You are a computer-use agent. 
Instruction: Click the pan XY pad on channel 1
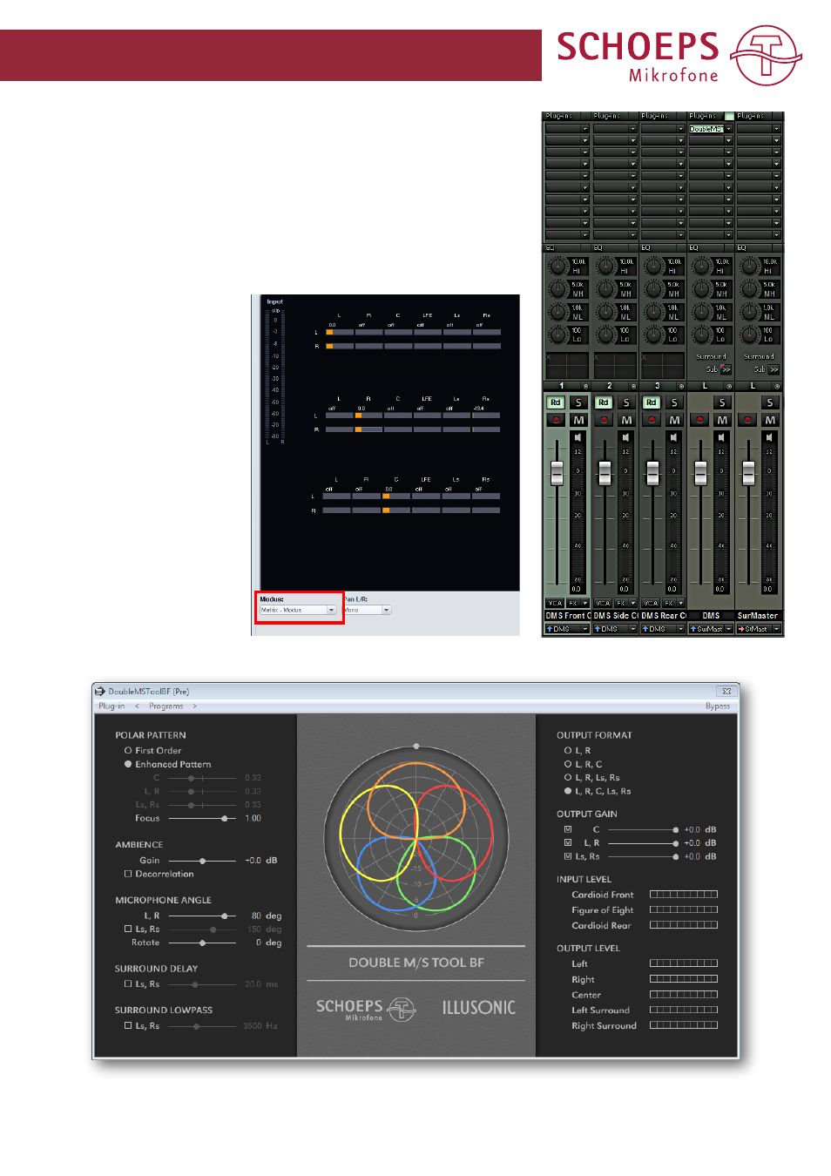tap(567, 365)
